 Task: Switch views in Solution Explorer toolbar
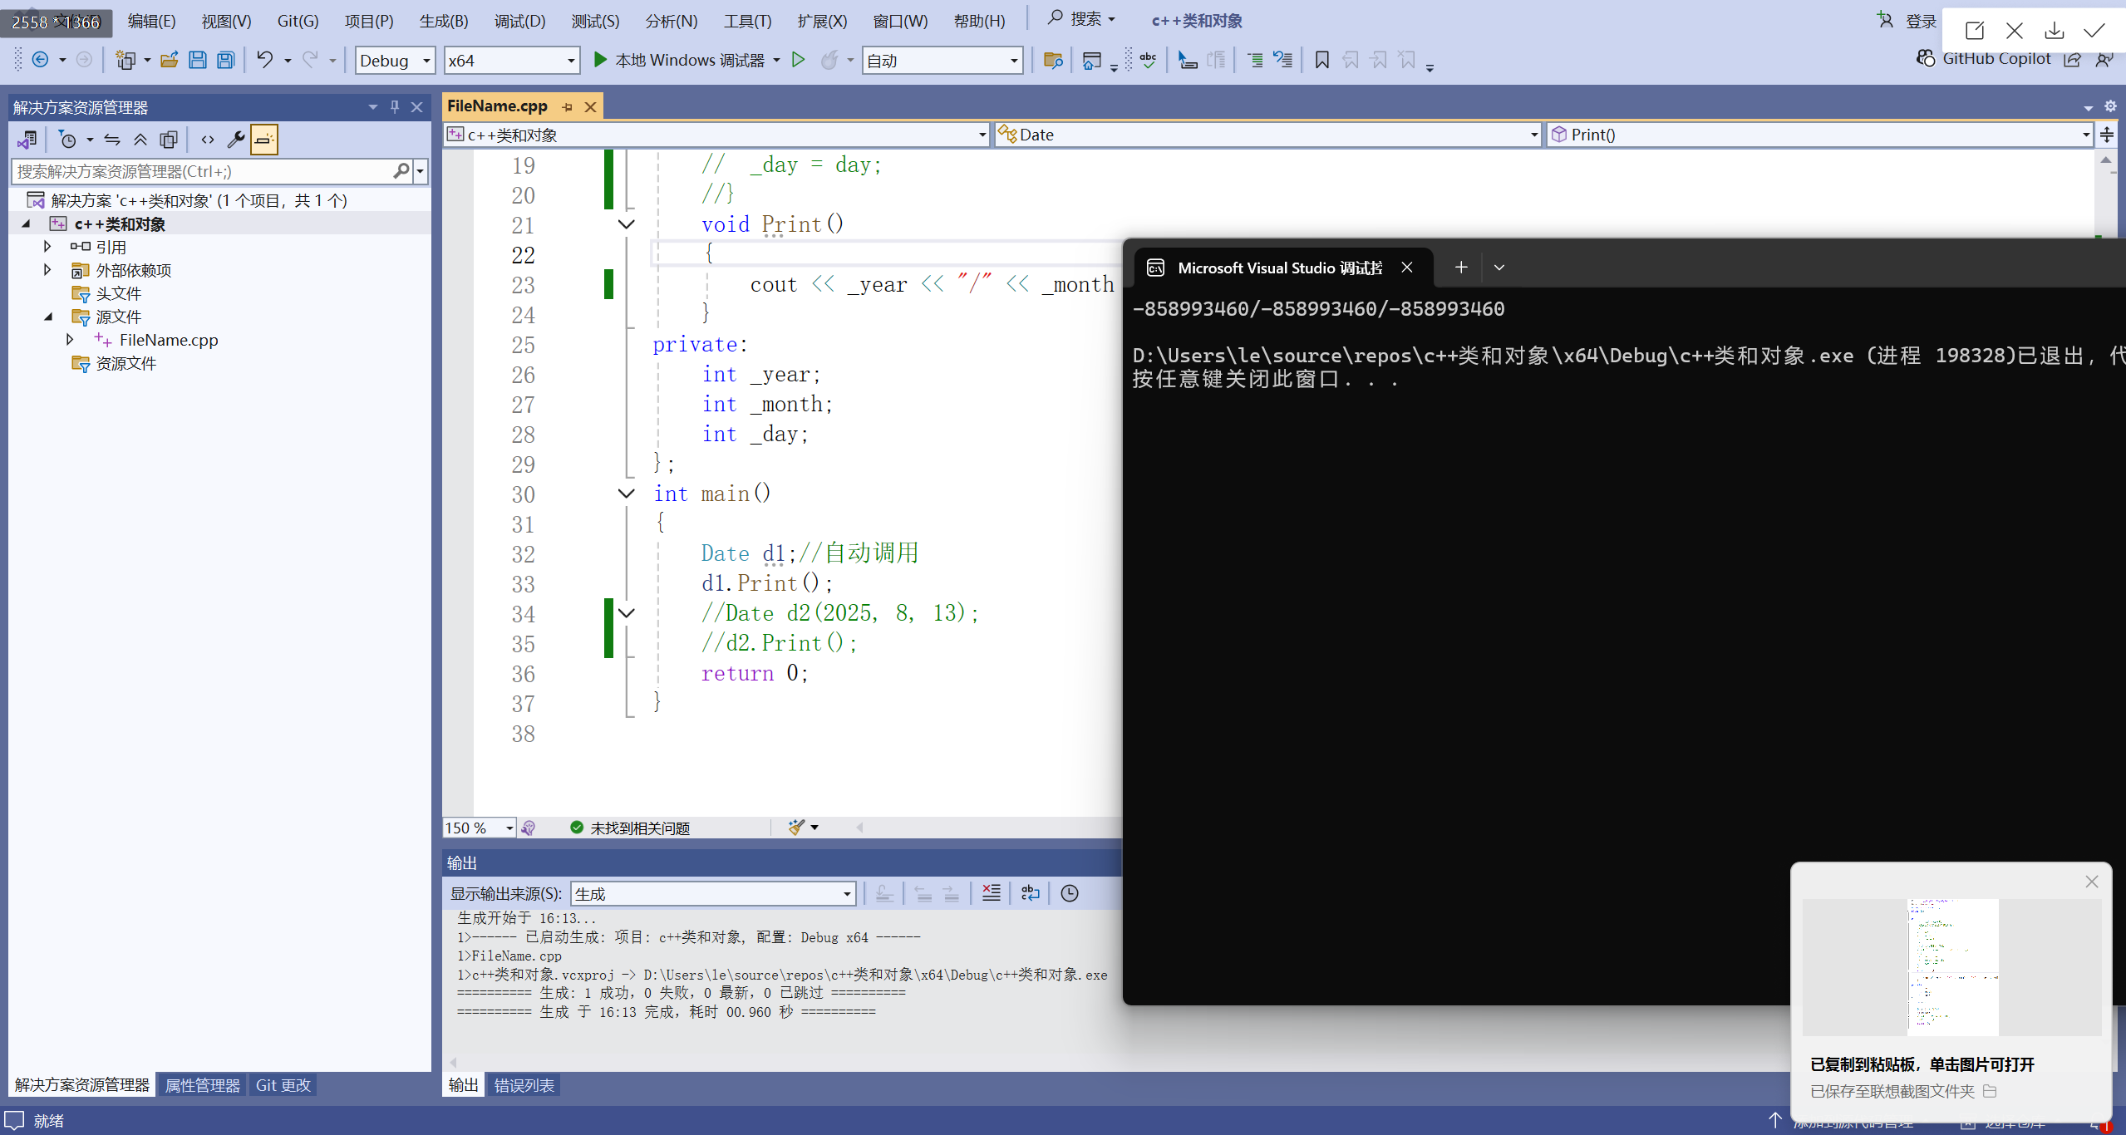(x=27, y=140)
